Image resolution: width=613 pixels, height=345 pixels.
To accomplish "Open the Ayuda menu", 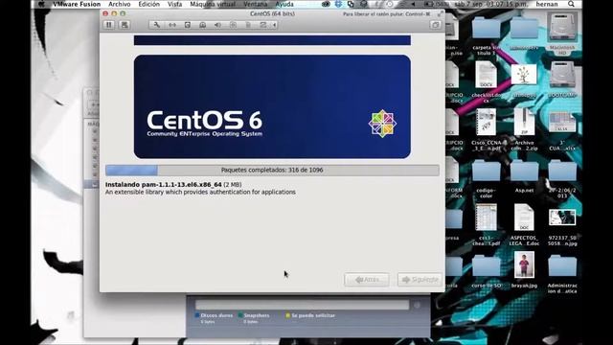I will click(x=284, y=4).
